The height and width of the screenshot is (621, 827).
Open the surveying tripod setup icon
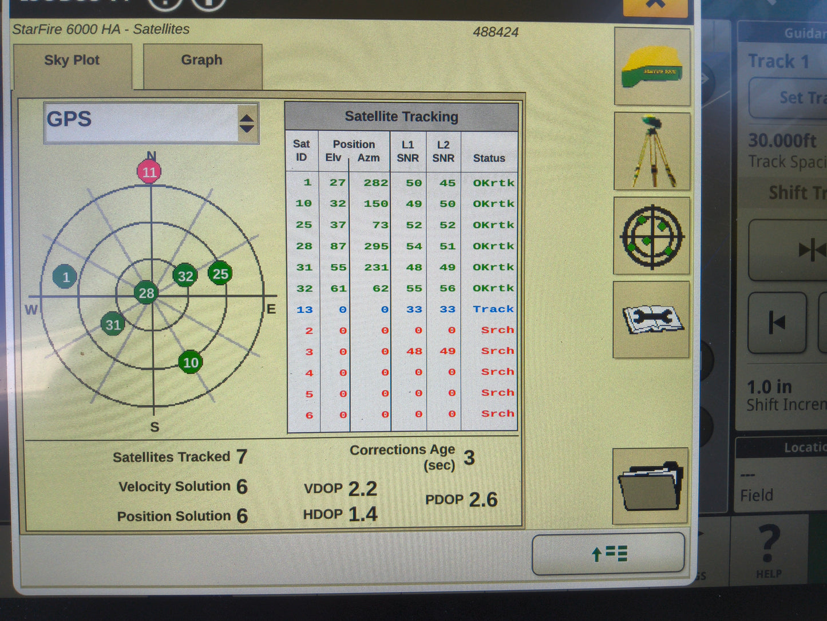tap(652, 151)
